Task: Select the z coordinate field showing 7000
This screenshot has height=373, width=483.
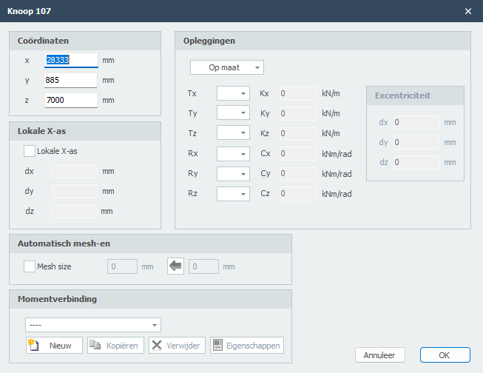Action: tap(71, 99)
